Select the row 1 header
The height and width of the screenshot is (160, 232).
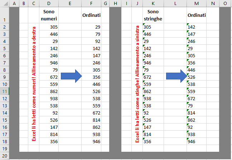point(4,15)
